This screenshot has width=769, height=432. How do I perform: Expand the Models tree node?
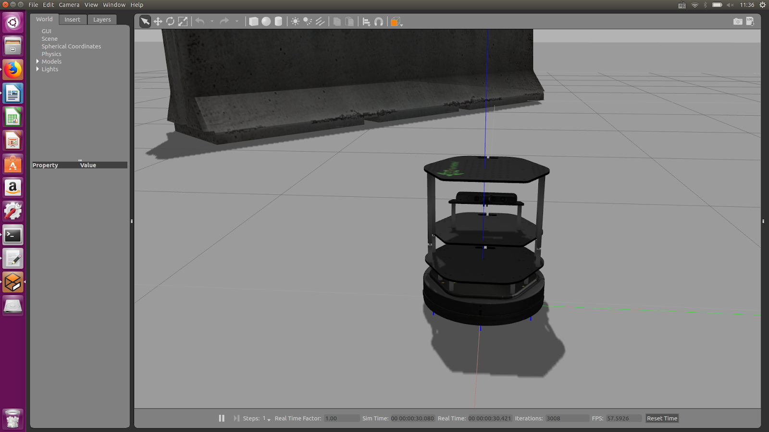(37, 61)
